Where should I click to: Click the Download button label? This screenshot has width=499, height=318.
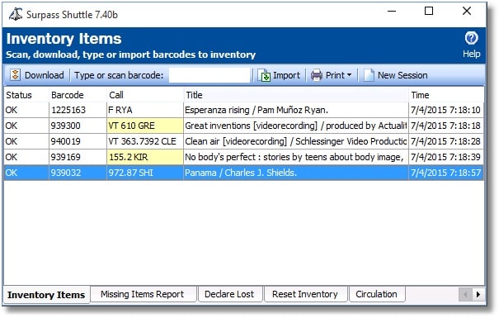pos(45,75)
